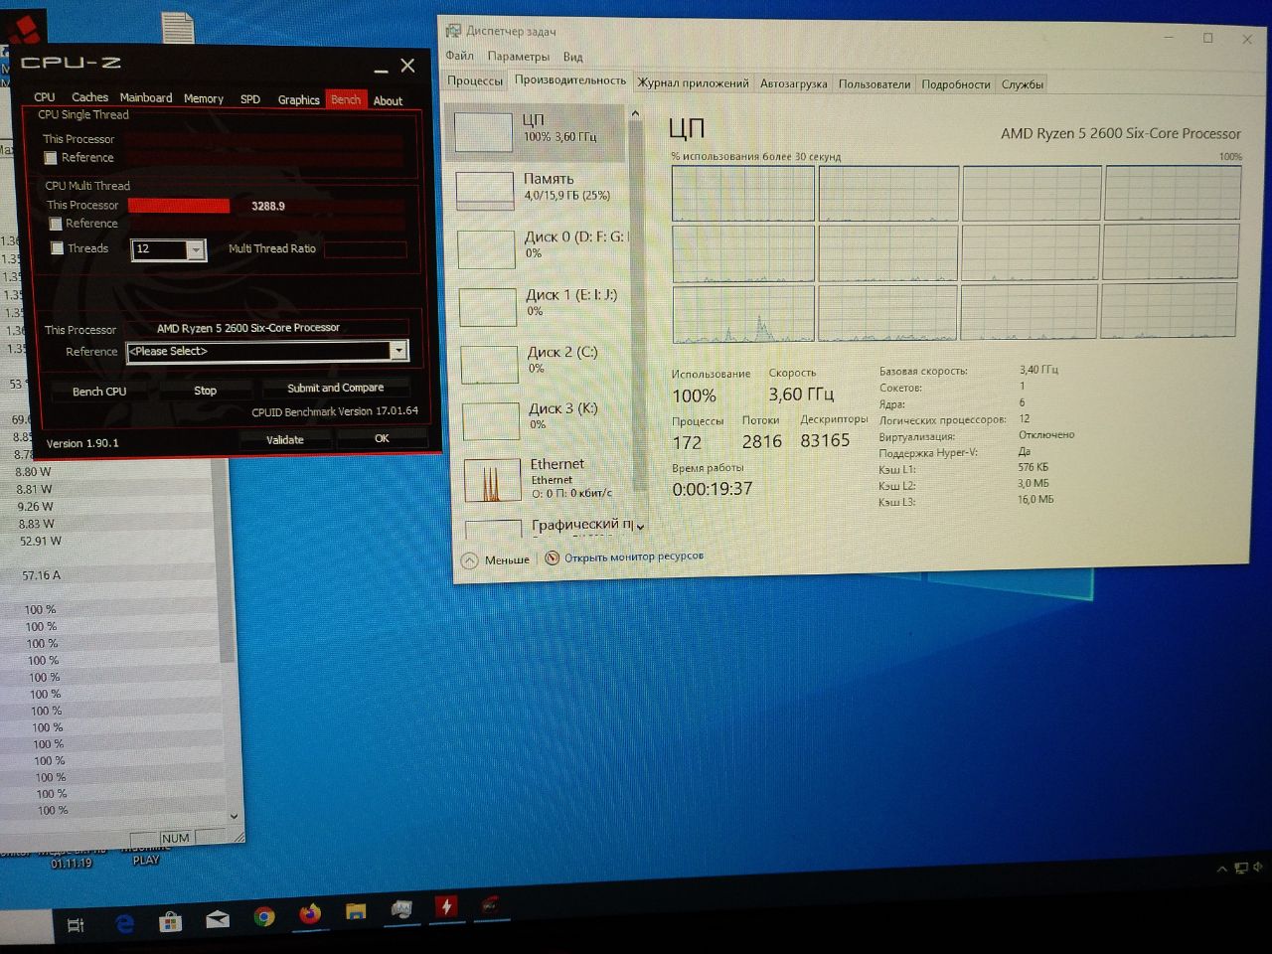Screen dimensions: 1272x954
Task: Click the sensor window scrollbar down arrow
Action: (x=234, y=817)
